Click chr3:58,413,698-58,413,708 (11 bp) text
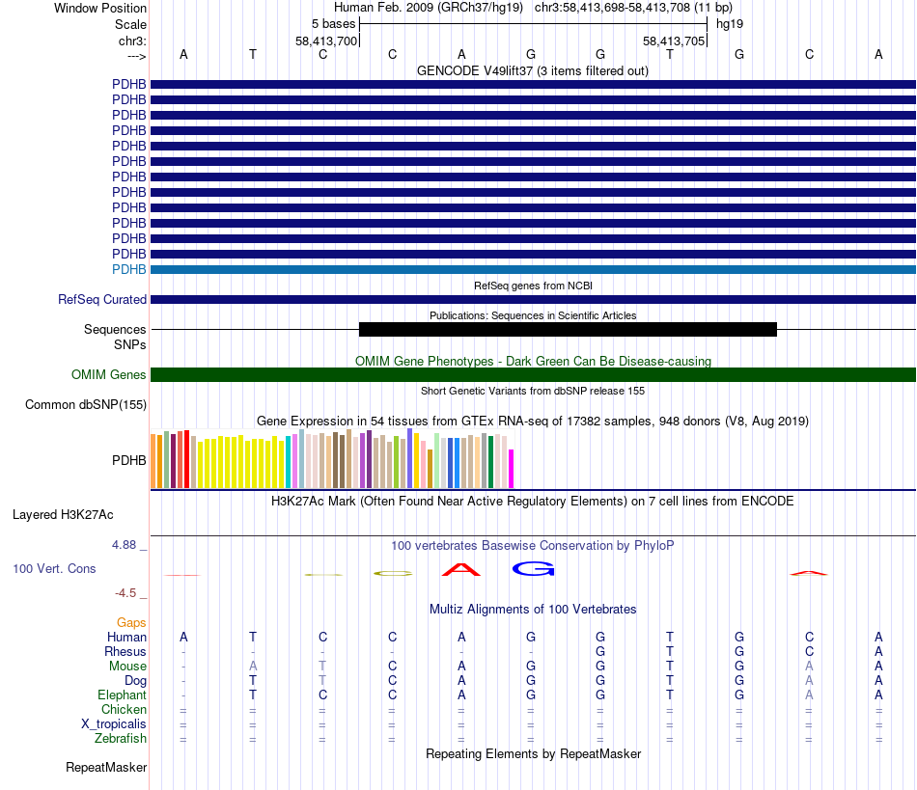Screen dimensions: 917x790 tap(633, 8)
